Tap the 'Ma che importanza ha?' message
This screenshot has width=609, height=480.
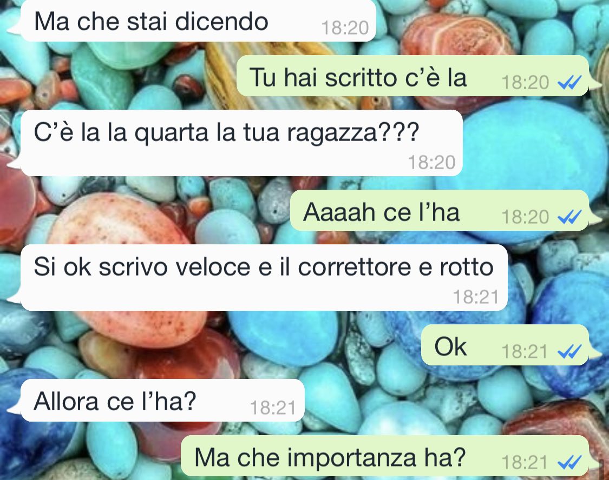pos(385,456)
